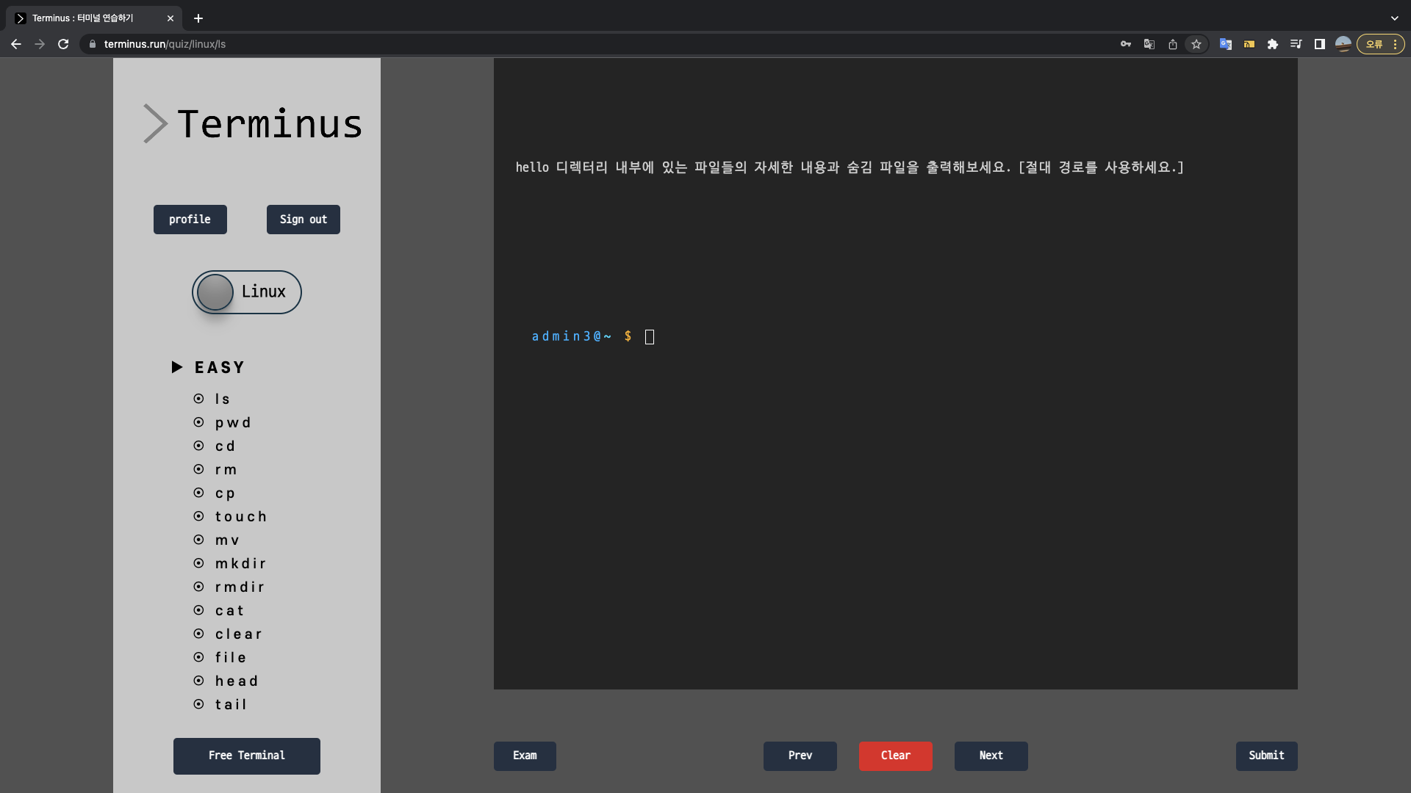Toggle browser side panel icon
1411x793 pixels.
click(x=1320, y=44)
